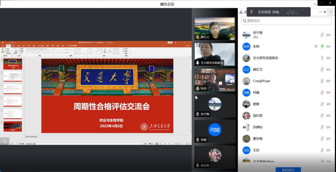Click 薛红卫's camera icon in member list
Viewport: 336px width, 172px height.
point(328,69)
